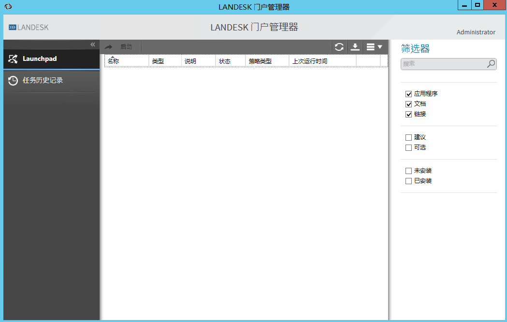This screenshot has height=322, width=507.
Task: Open the list view options dropdown
Action: coord(375,47)
